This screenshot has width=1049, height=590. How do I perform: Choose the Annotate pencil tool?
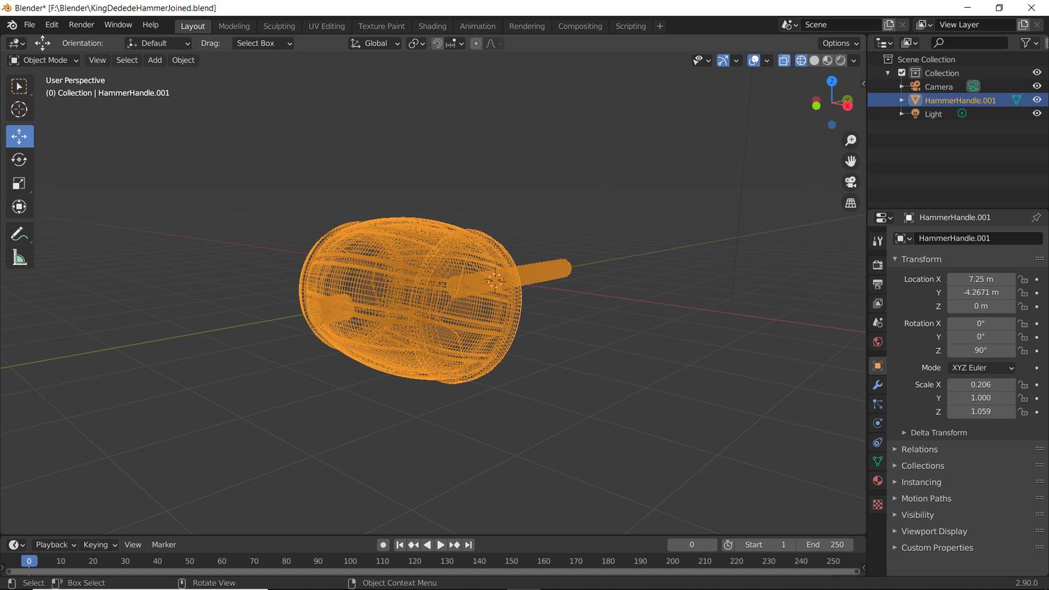(x=19, y=234)
